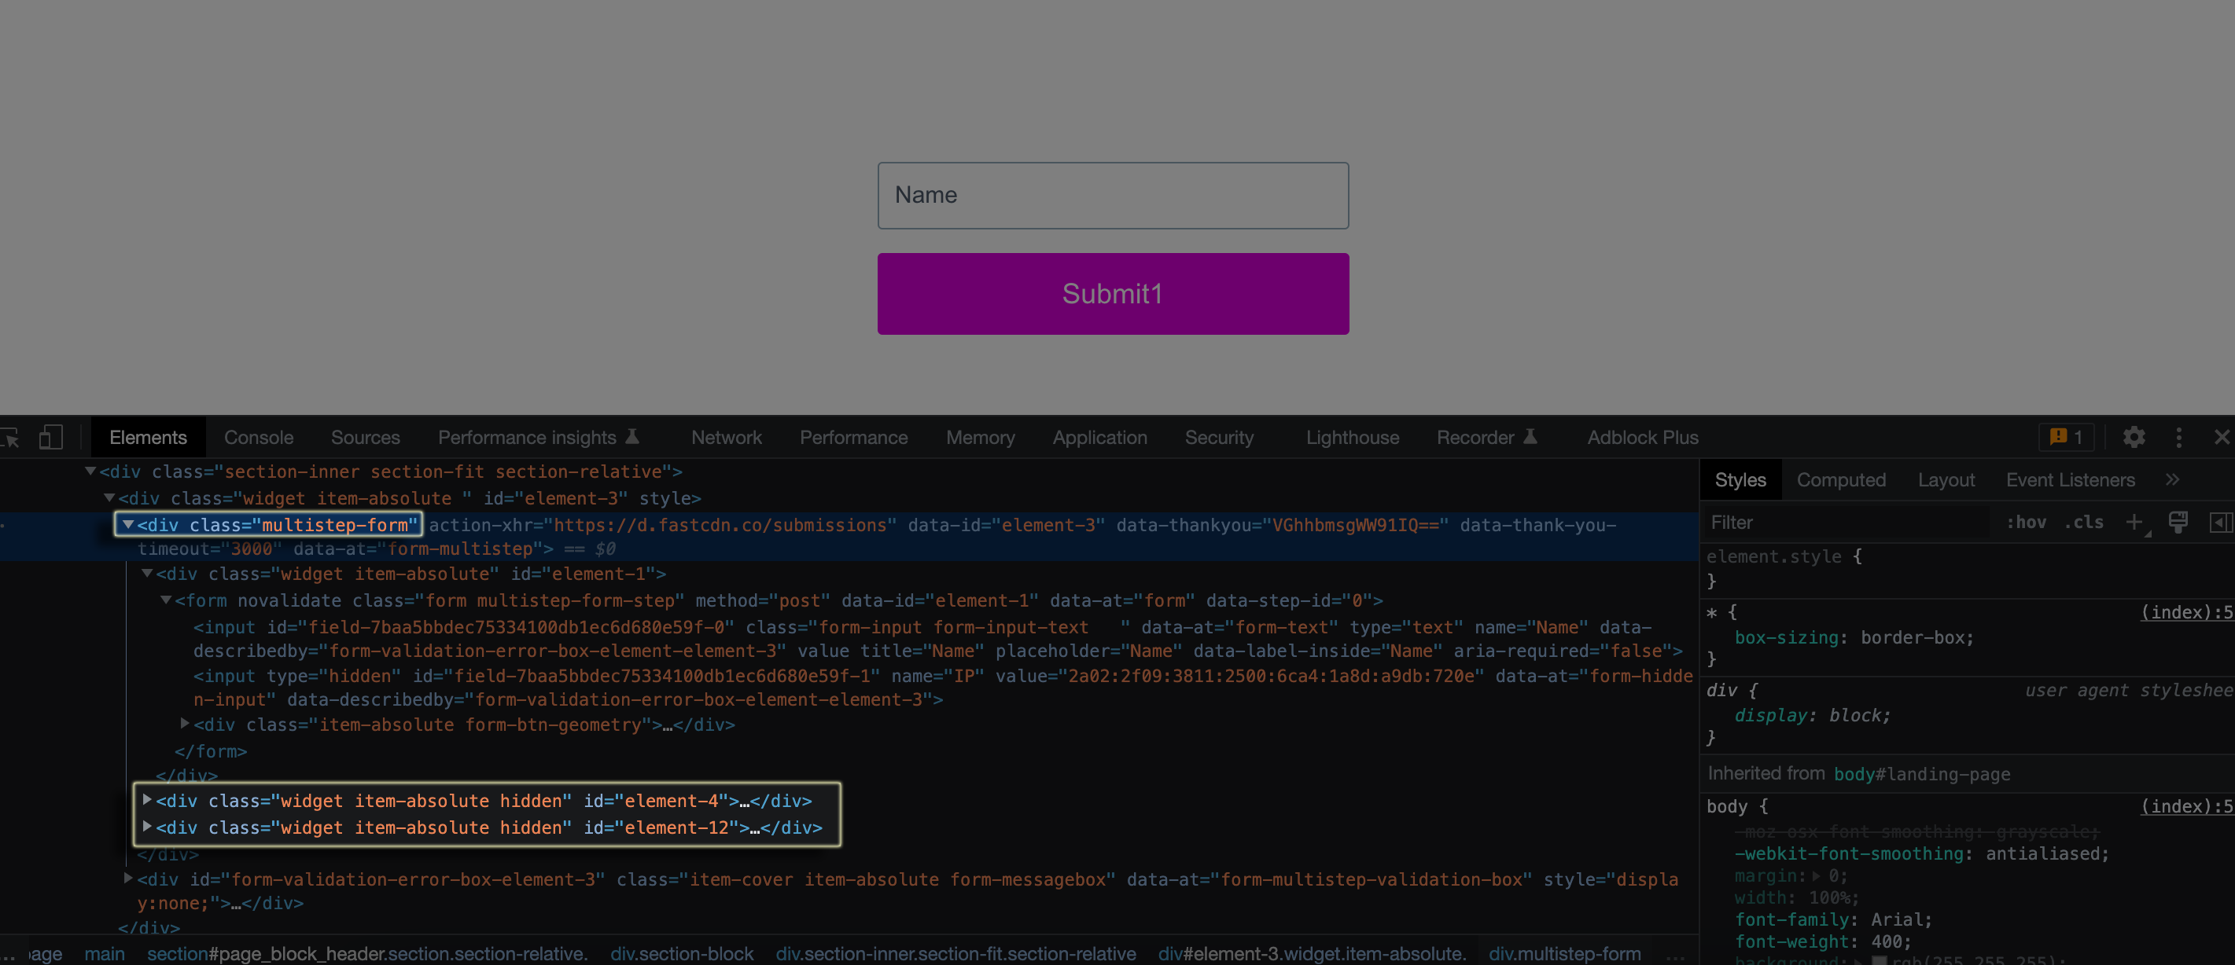Switch to the Event Listeners pane tab
2235x965 pixels.
coord(2070,479)
